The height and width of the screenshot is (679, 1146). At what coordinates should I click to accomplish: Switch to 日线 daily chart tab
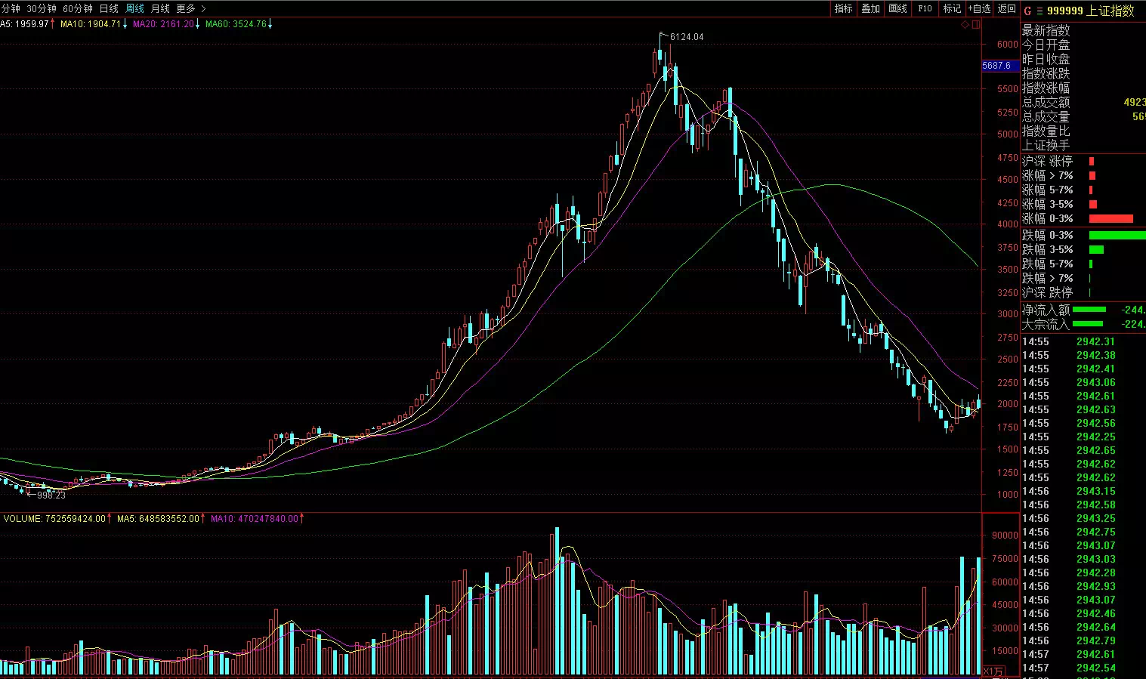pyautogui.click(x=109, y=8)
